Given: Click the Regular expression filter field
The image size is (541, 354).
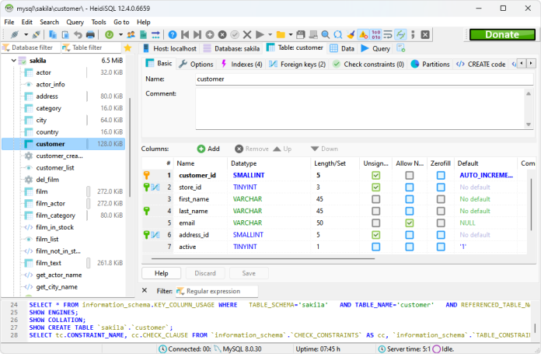Looking at the screenshot, I should (218, 291).
